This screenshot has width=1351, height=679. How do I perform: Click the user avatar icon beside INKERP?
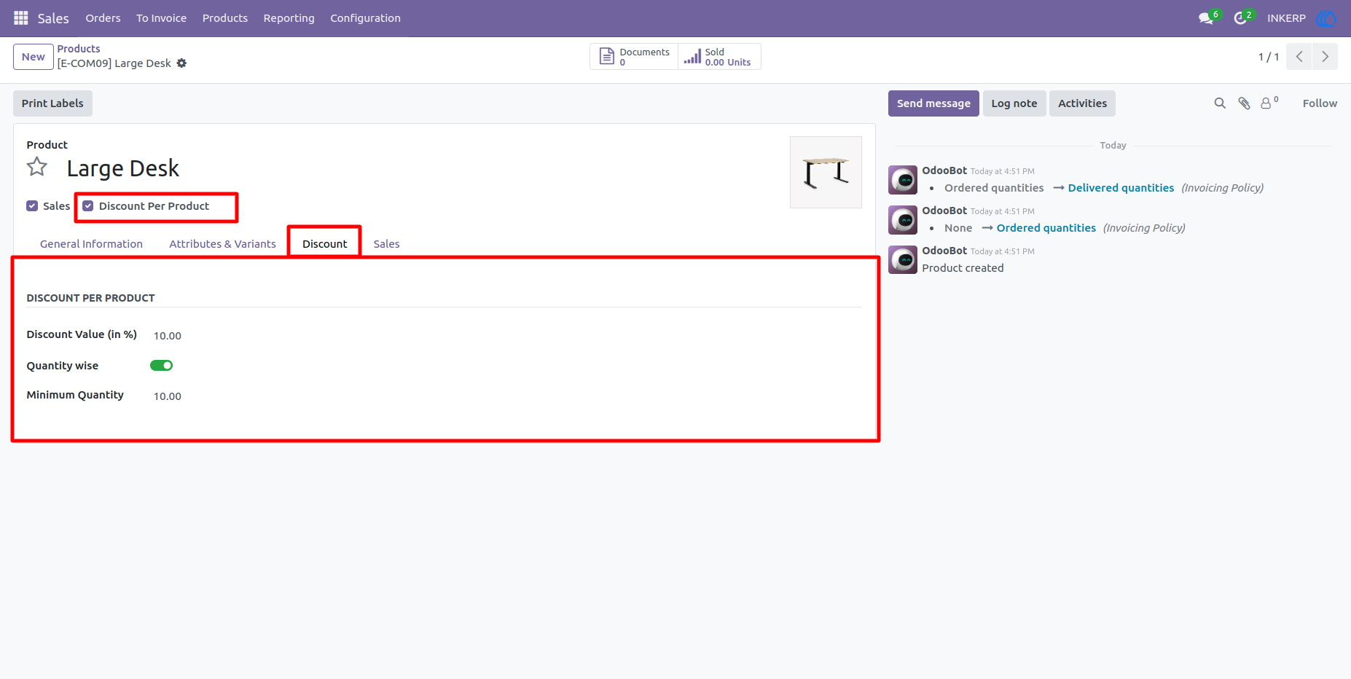[x=1326, y=18]
